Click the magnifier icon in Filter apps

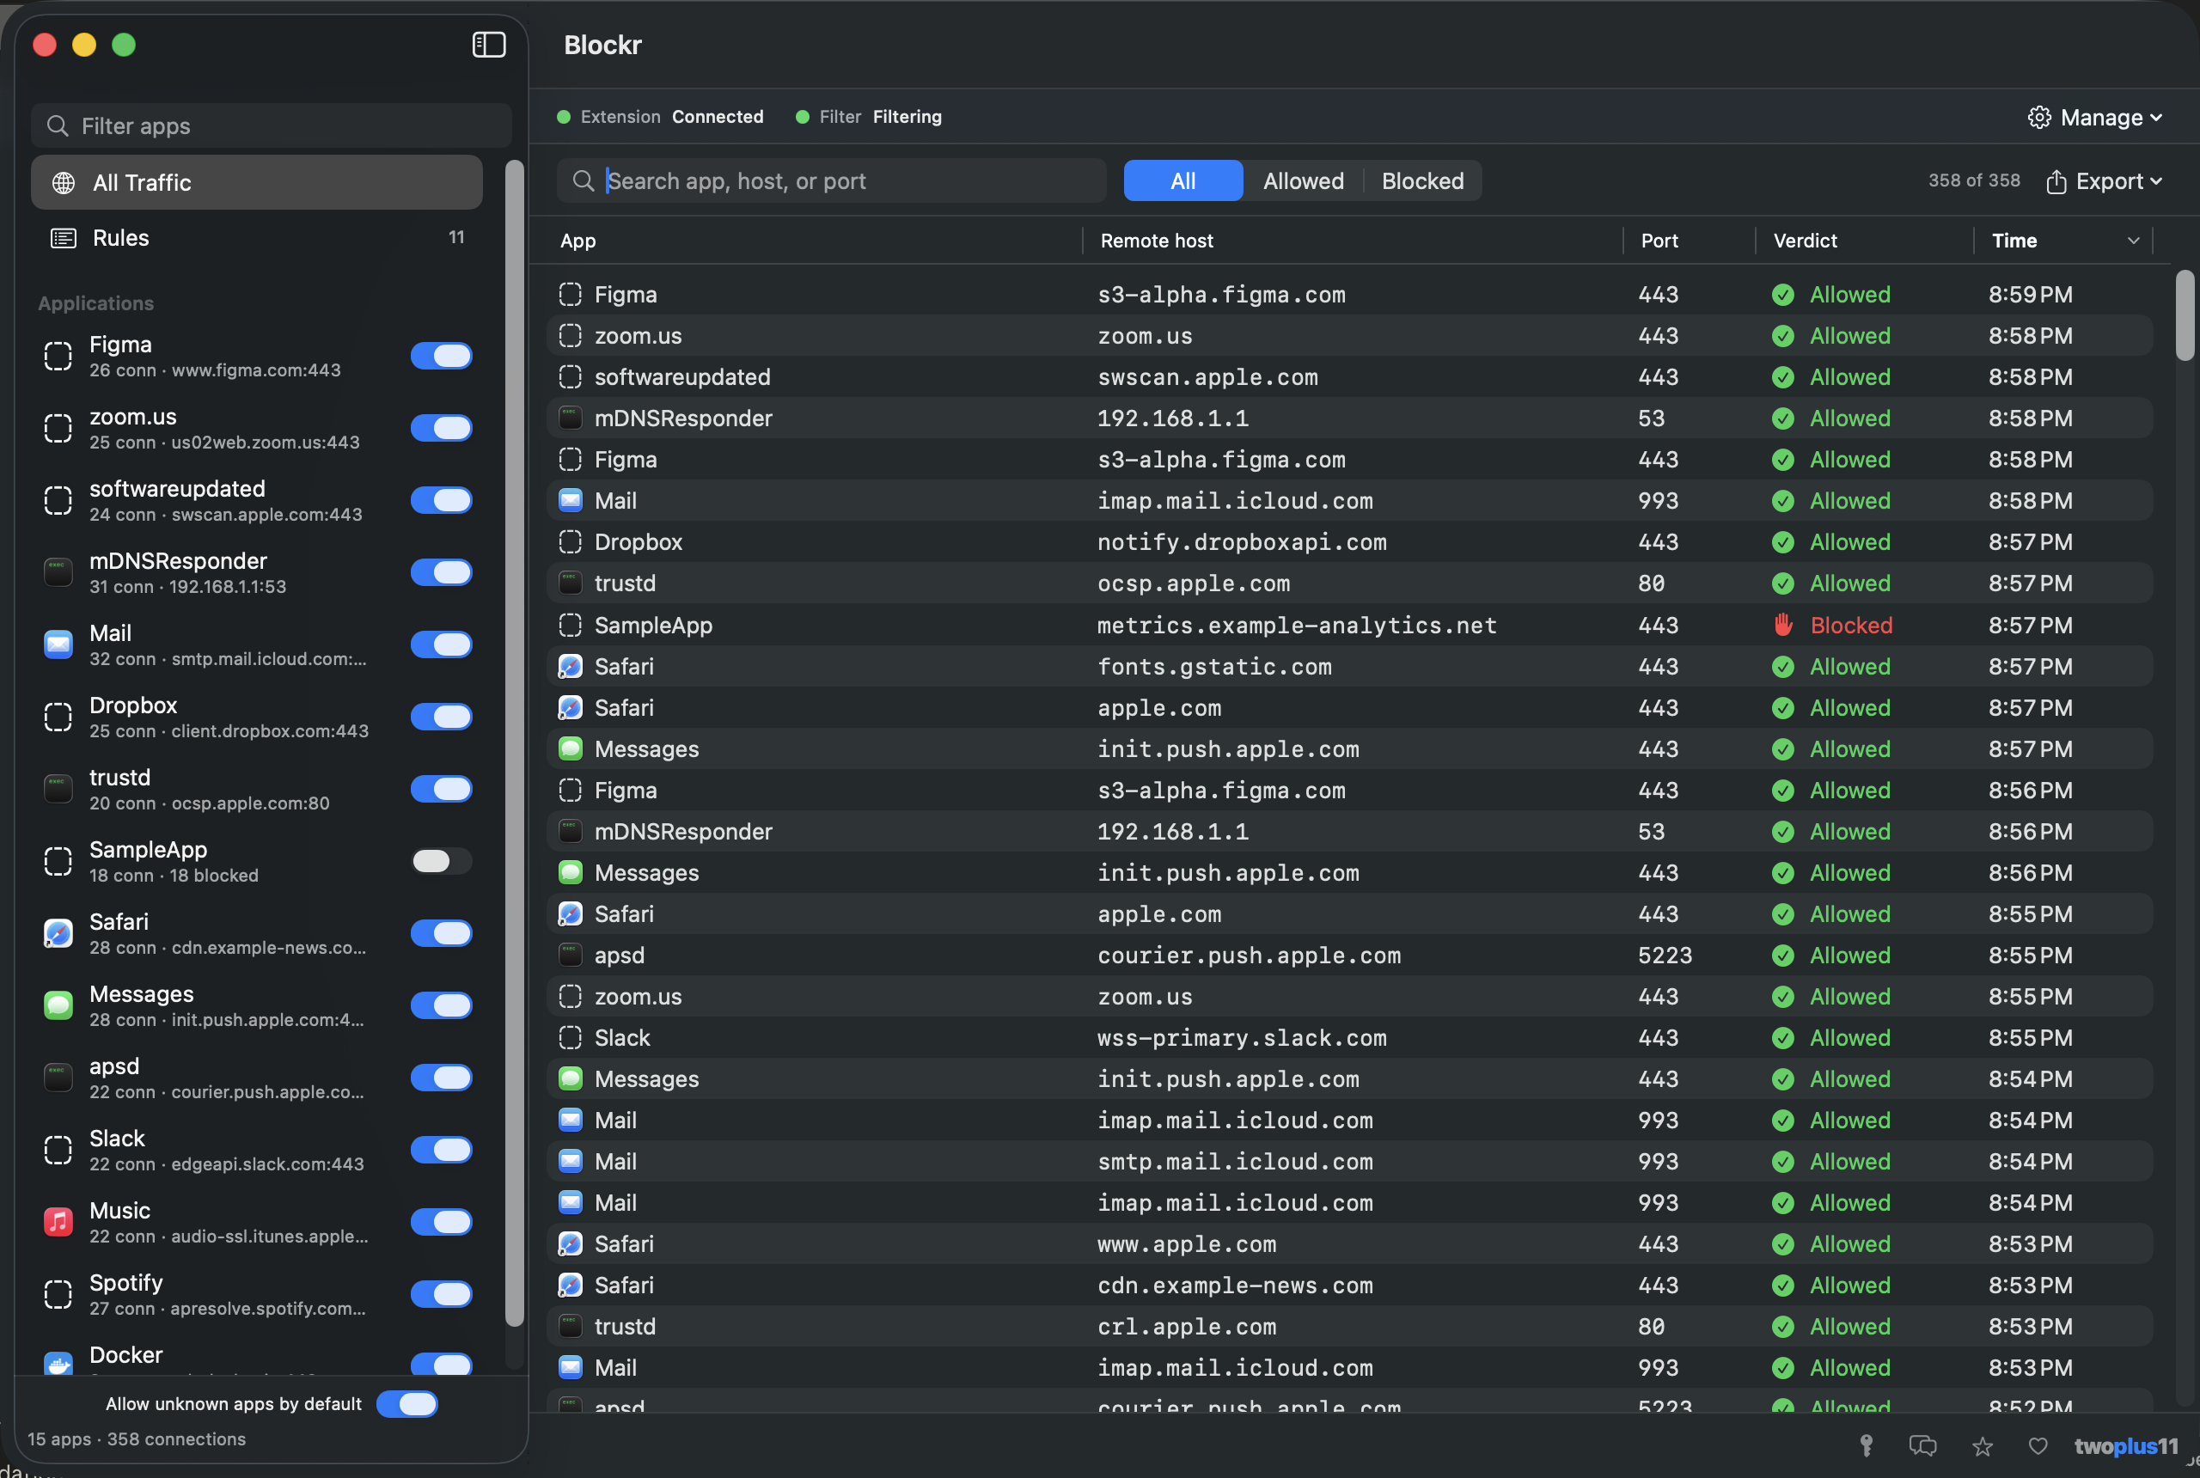click(58, 125)
